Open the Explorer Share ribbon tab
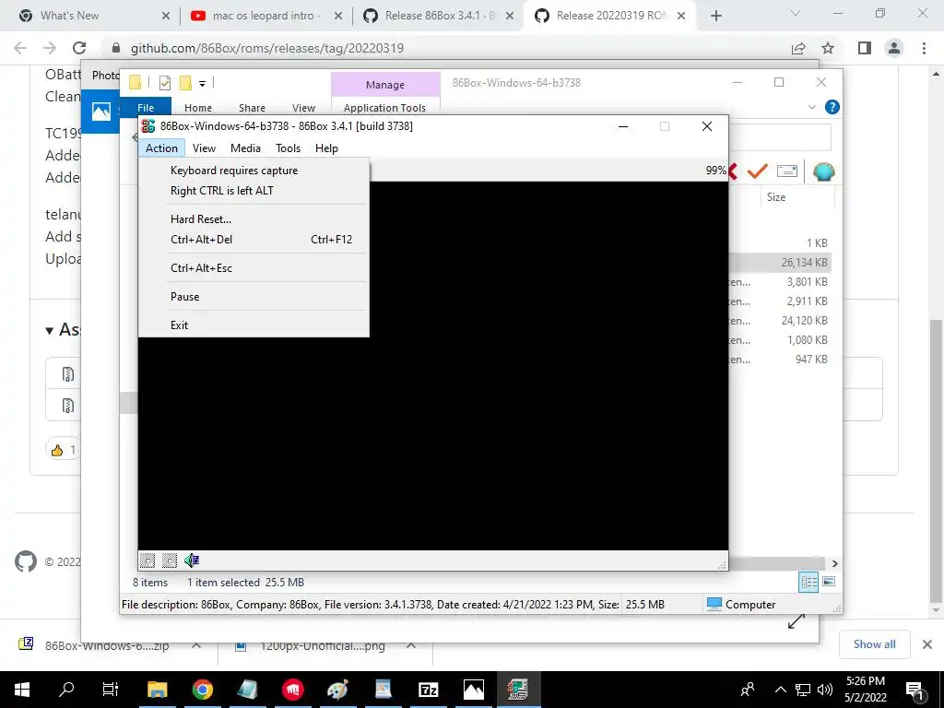 pyautogui.click(x=252, y=108)
